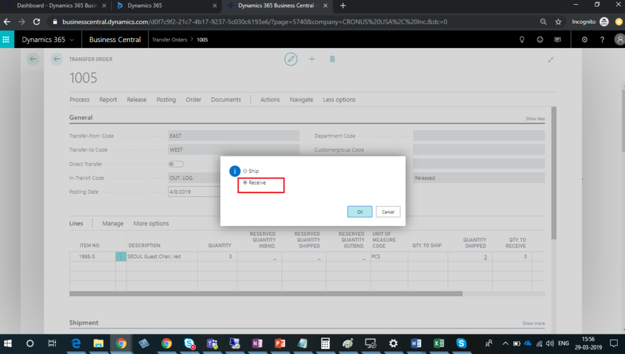Viewport: 625px width, 354px height.
Task: Click the trash delete icon
Action: (x=332, y=59)
